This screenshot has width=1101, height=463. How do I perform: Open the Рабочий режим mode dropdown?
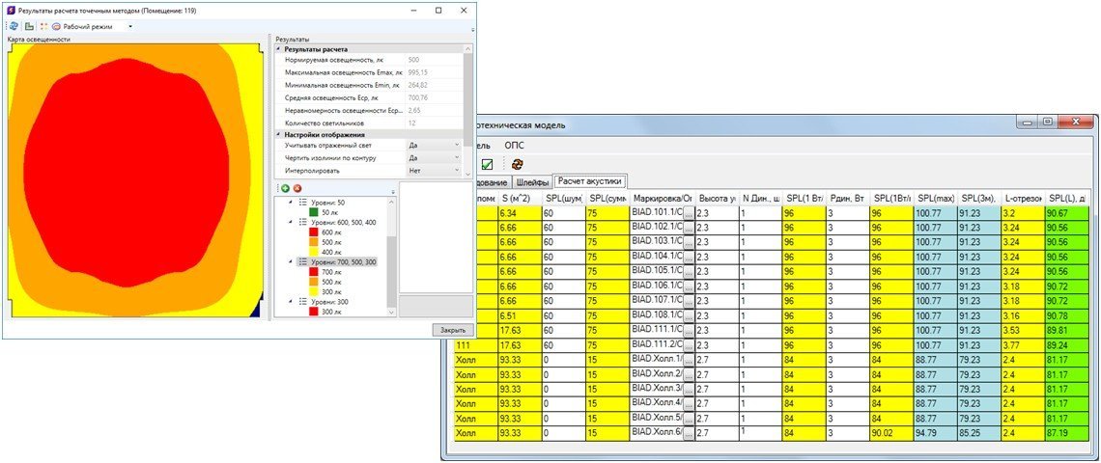click(130, 26)
